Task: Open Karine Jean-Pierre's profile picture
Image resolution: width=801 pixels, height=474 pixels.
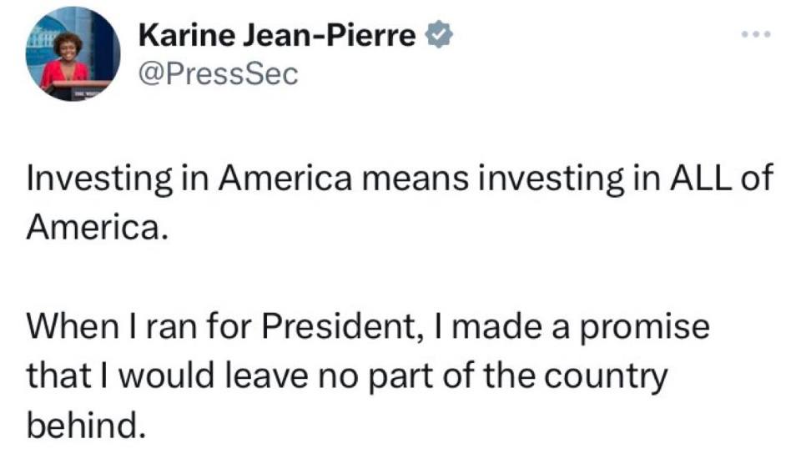Action: [73, 55]
